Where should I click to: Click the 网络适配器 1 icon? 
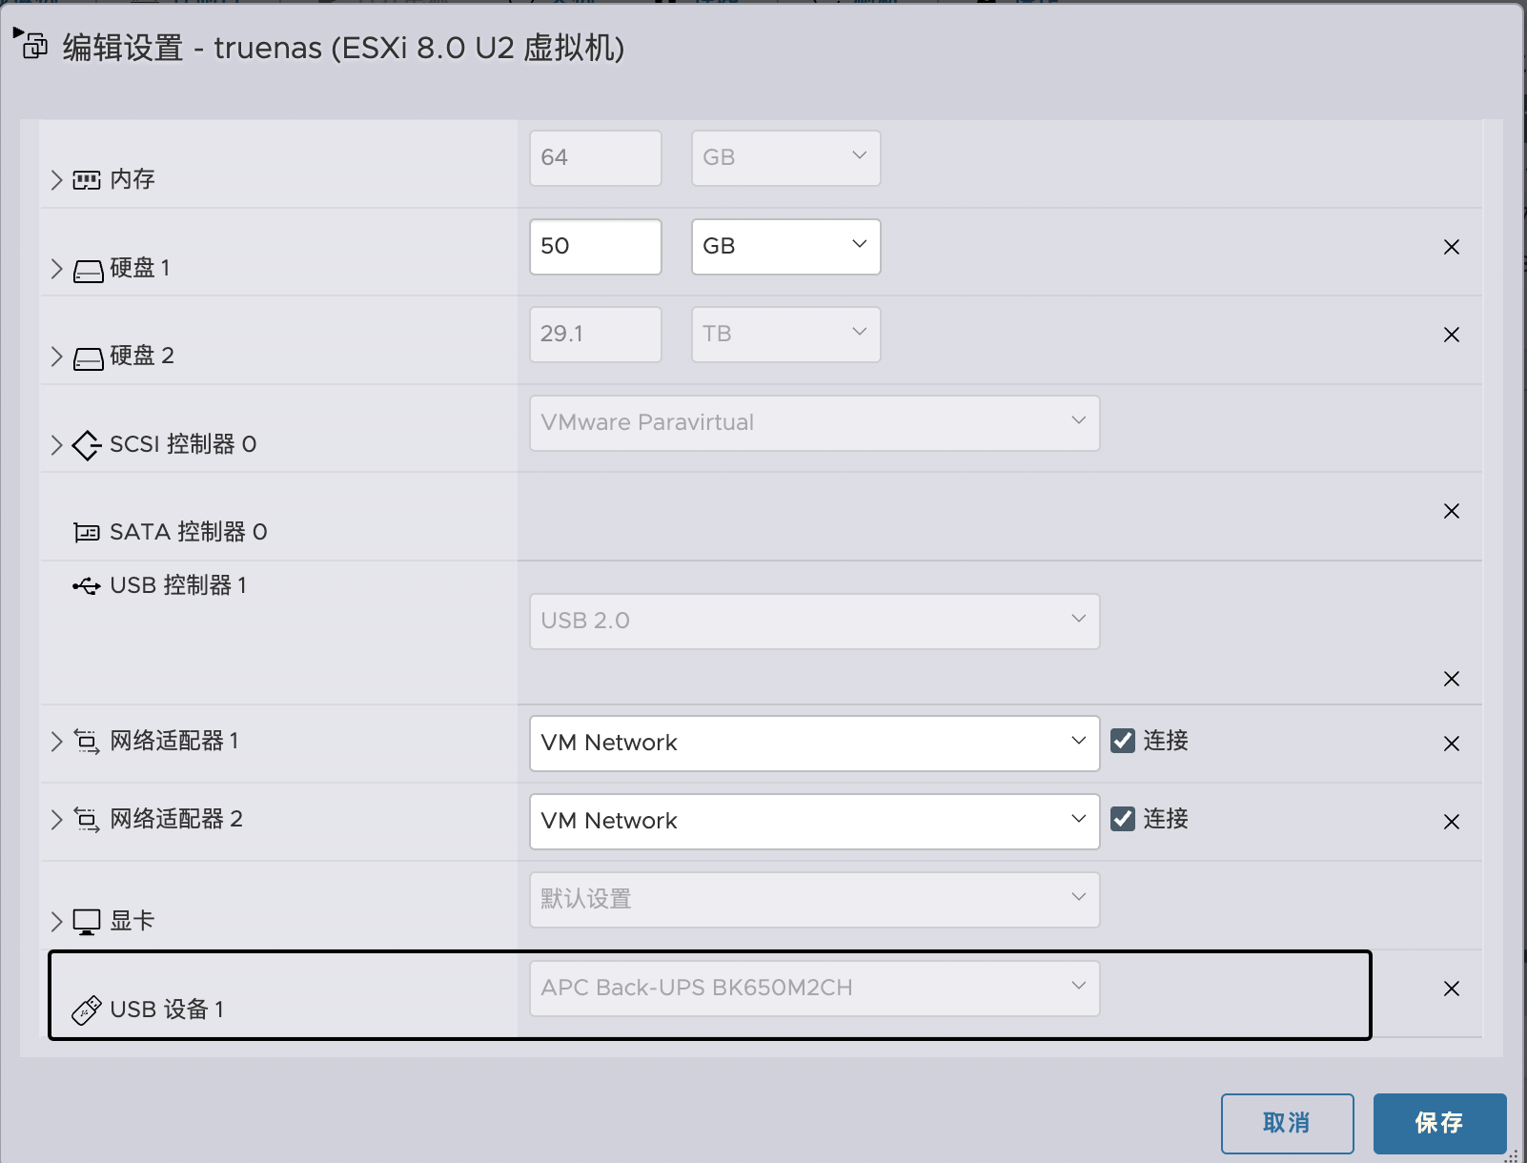click(87, 742)
